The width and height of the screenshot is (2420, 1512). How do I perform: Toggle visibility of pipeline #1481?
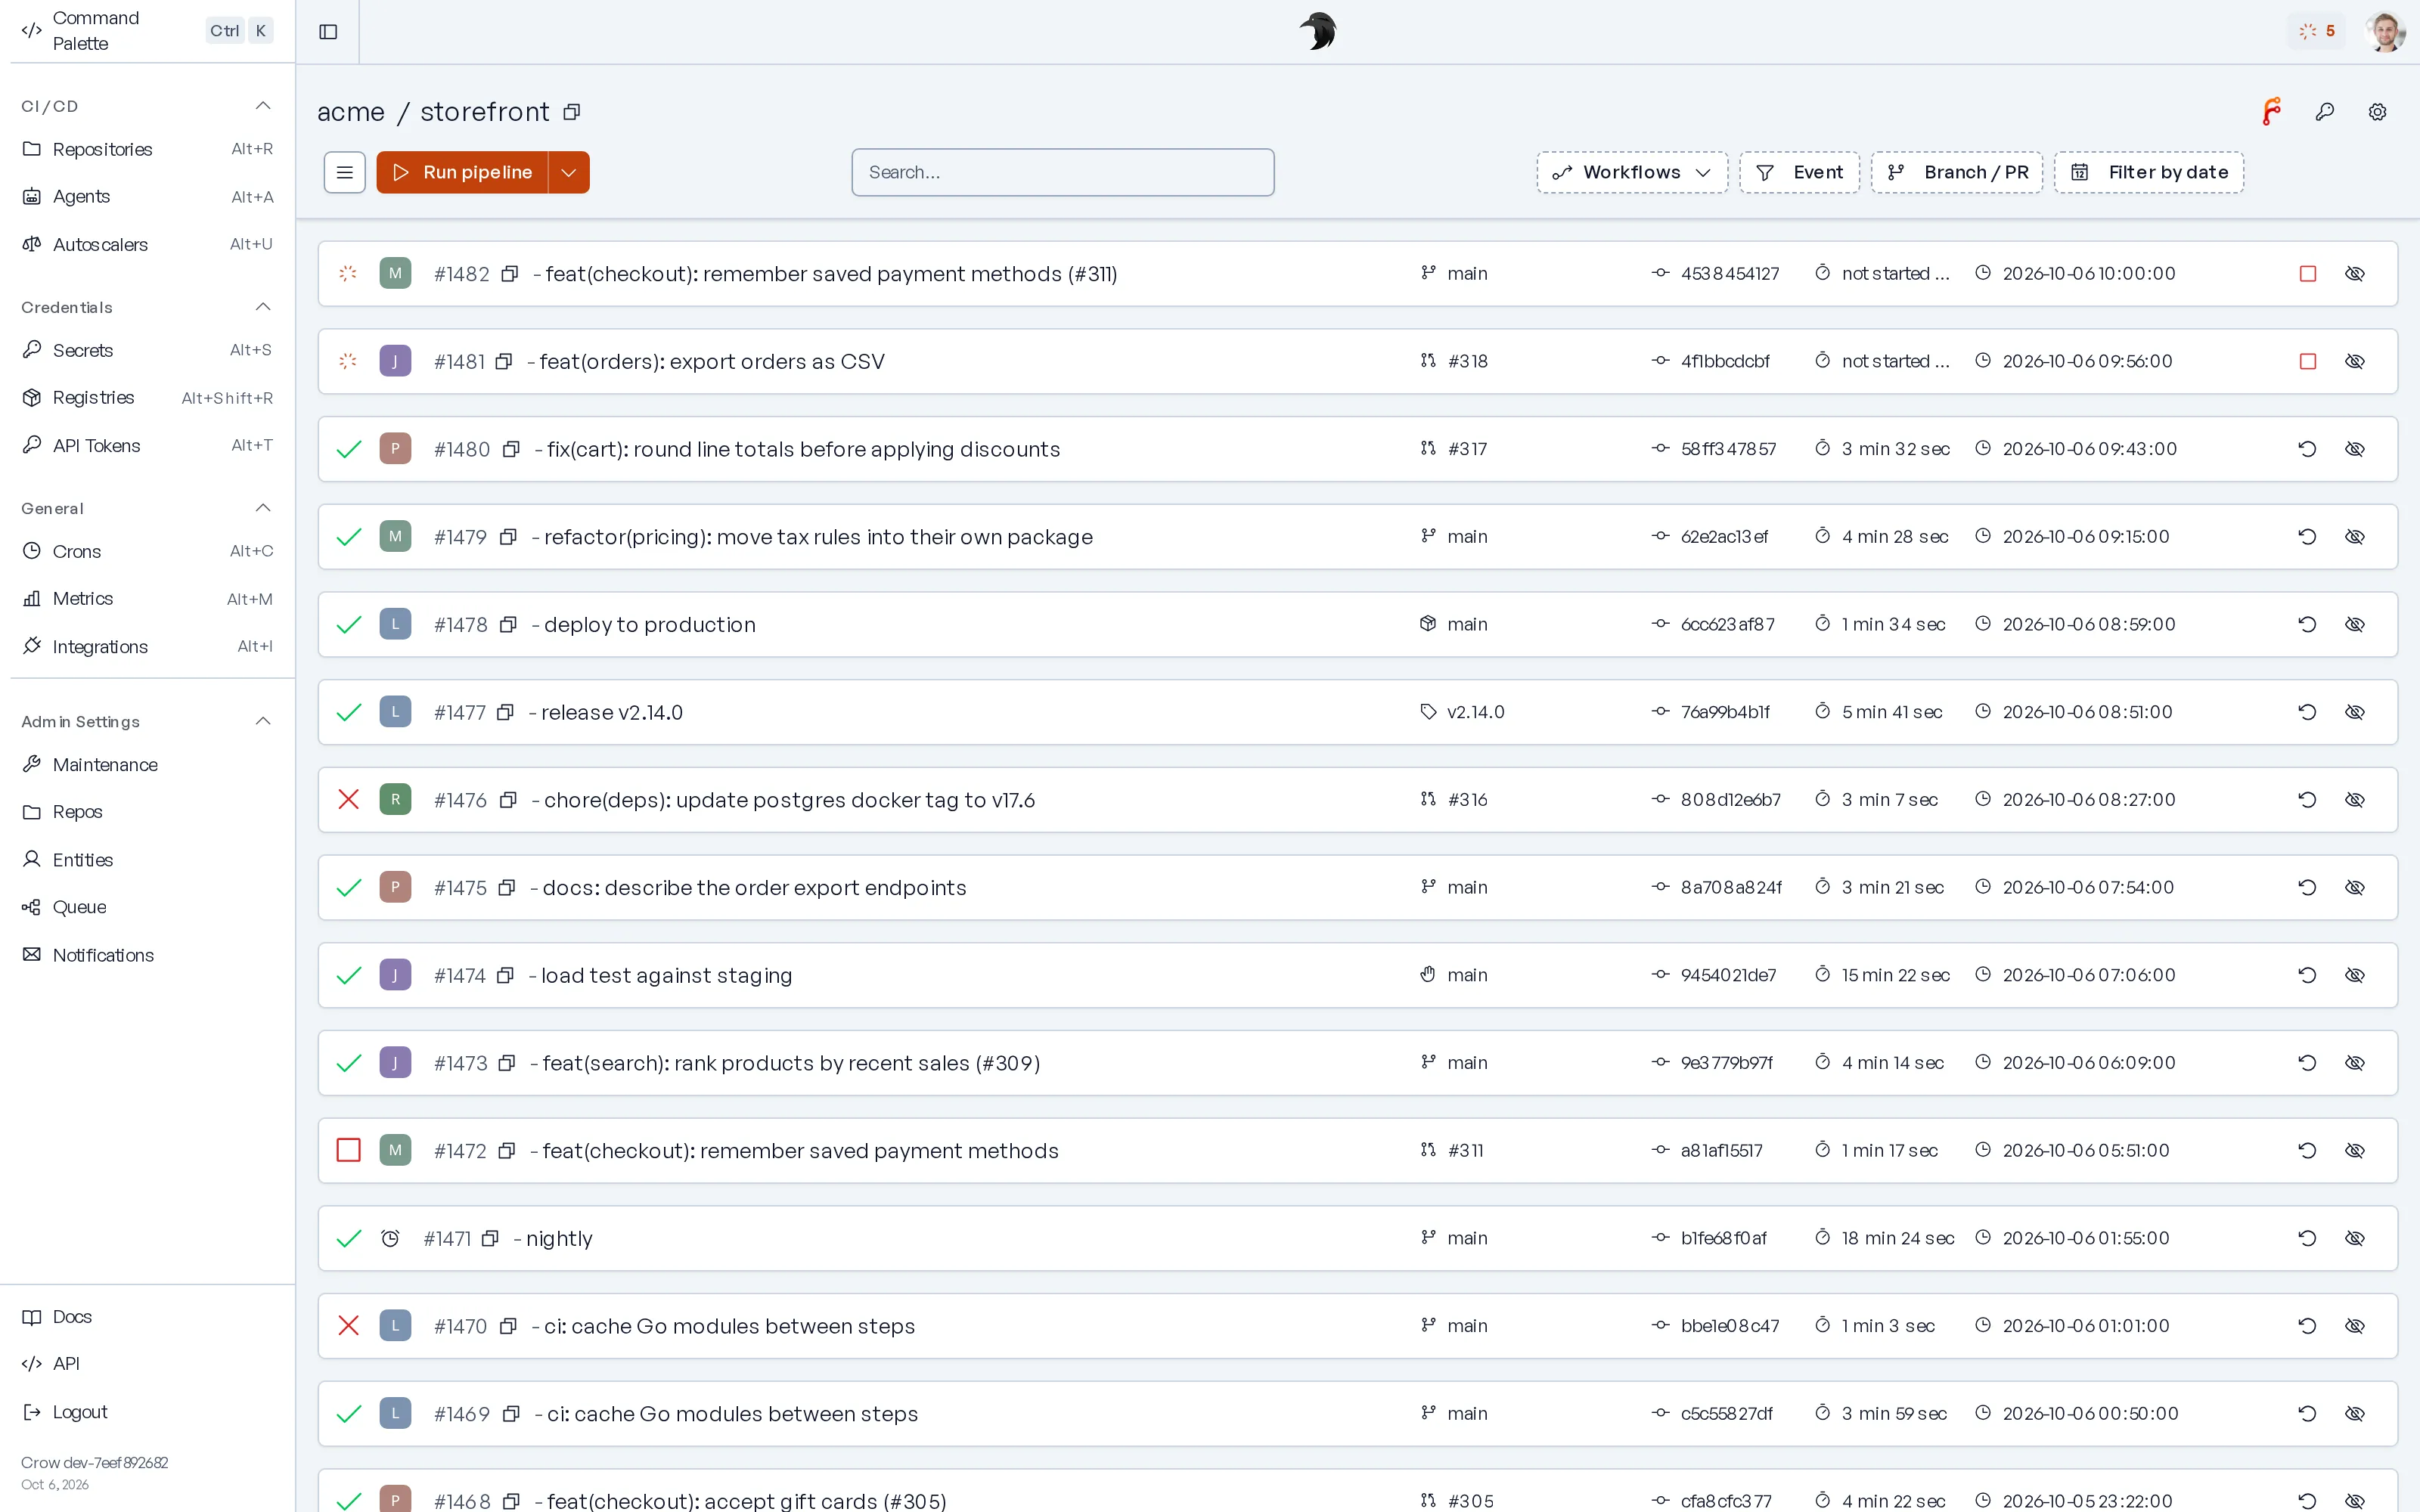2355,361
